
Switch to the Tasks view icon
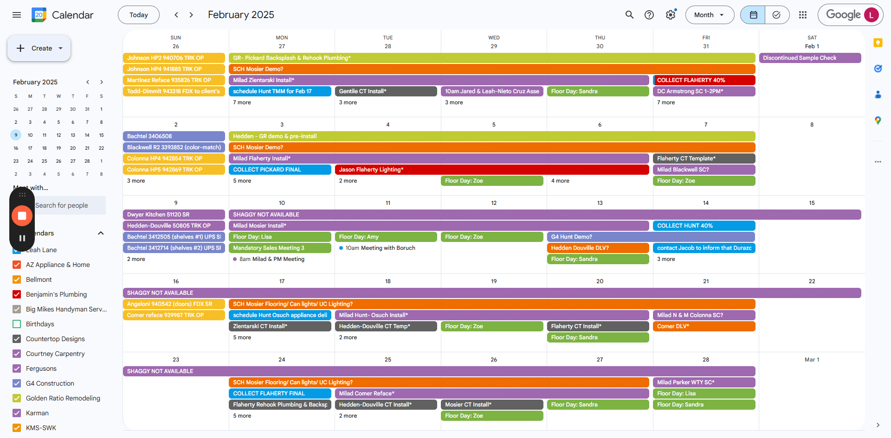(x=777, y=15)
